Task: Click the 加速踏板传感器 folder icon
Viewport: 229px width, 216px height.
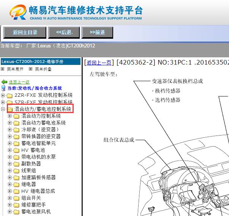Action: pos(16,178)
